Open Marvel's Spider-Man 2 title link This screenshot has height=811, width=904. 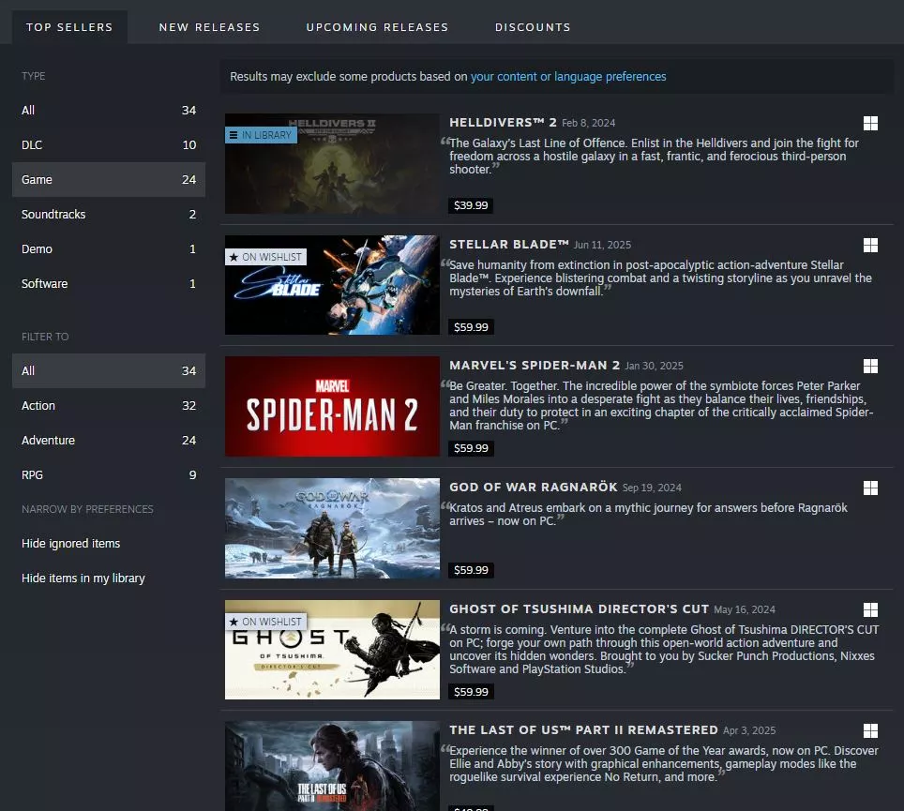click(535, 366)
